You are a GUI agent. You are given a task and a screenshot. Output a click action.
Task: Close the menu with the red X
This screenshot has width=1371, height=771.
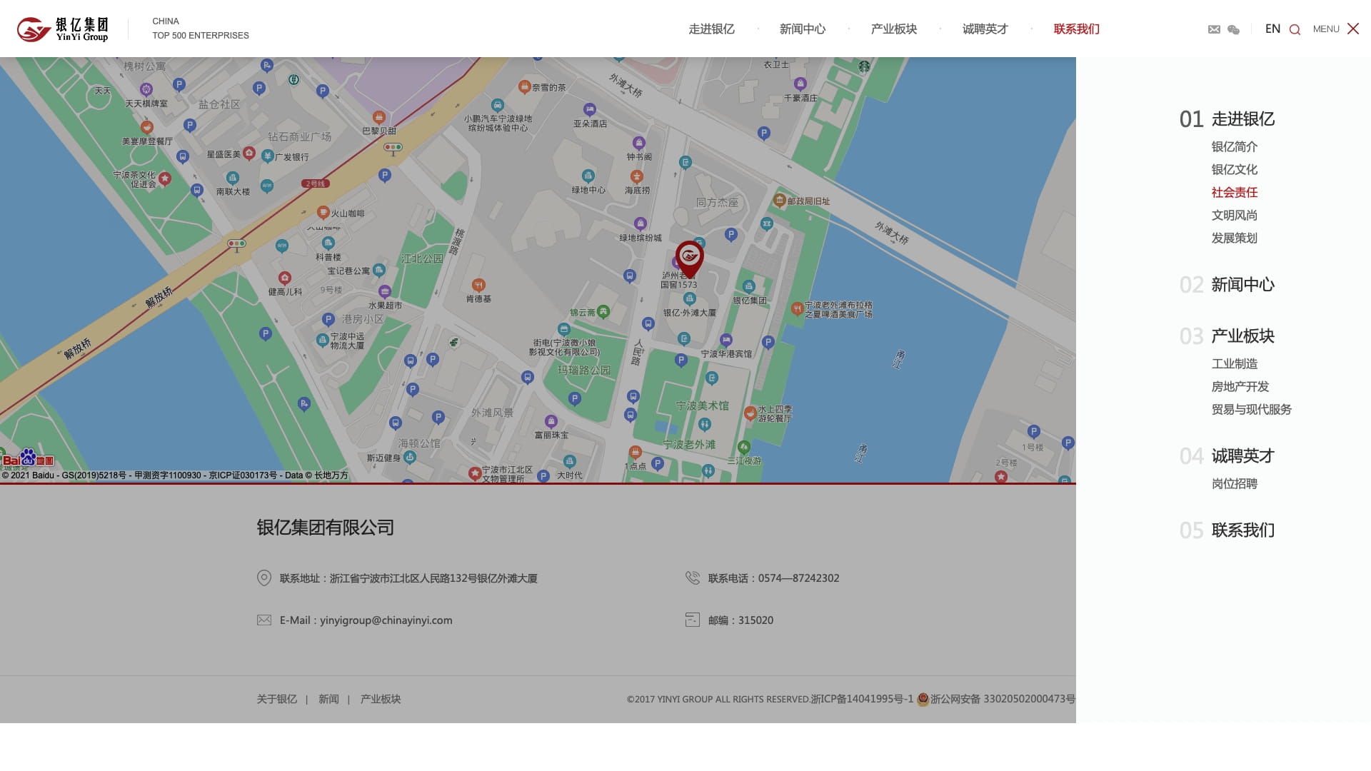(x=1352, y=29)
